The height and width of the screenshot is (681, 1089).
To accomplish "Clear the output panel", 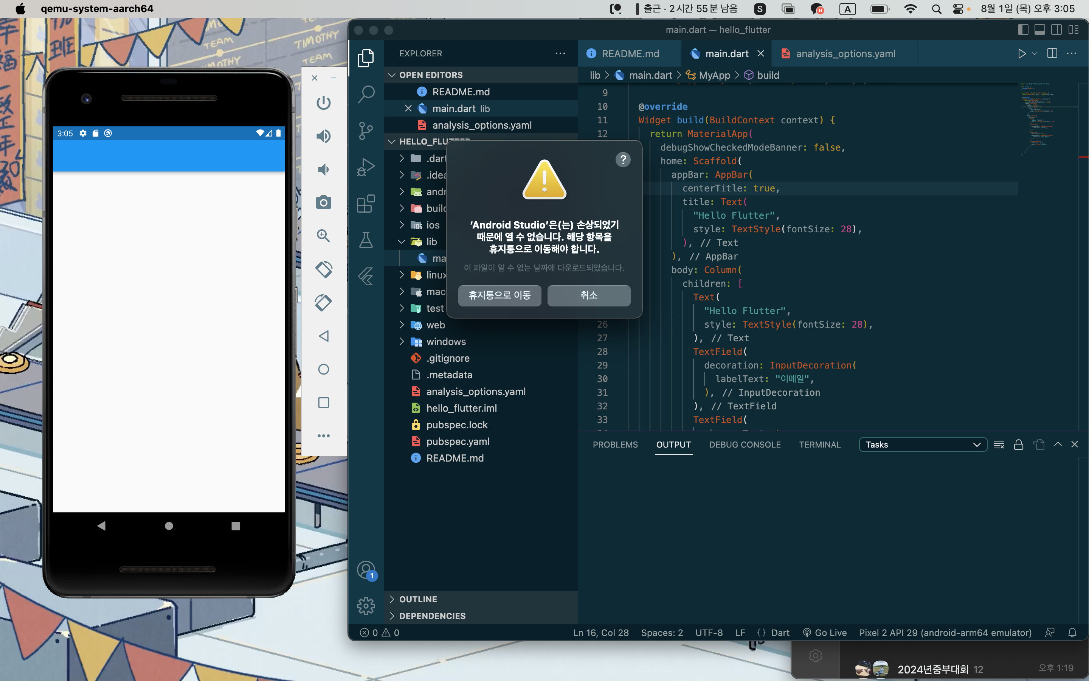I will [999, 445].
